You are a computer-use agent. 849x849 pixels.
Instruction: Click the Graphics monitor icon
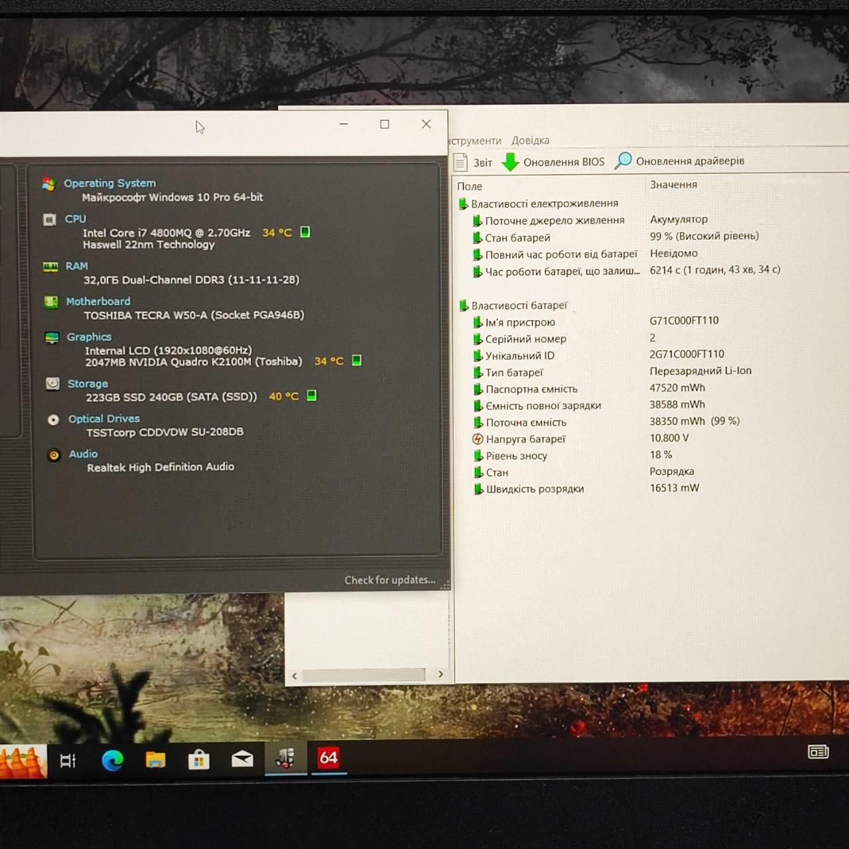click(52, 338)
